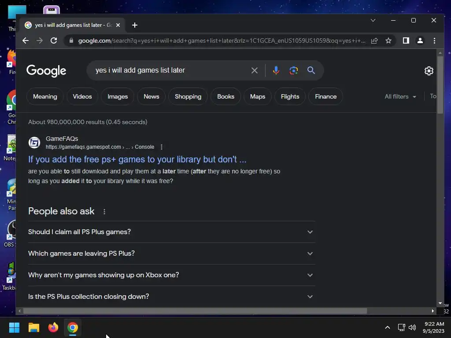Switch to Videos results
Viewport: 451px width, 338px height.
82,96
